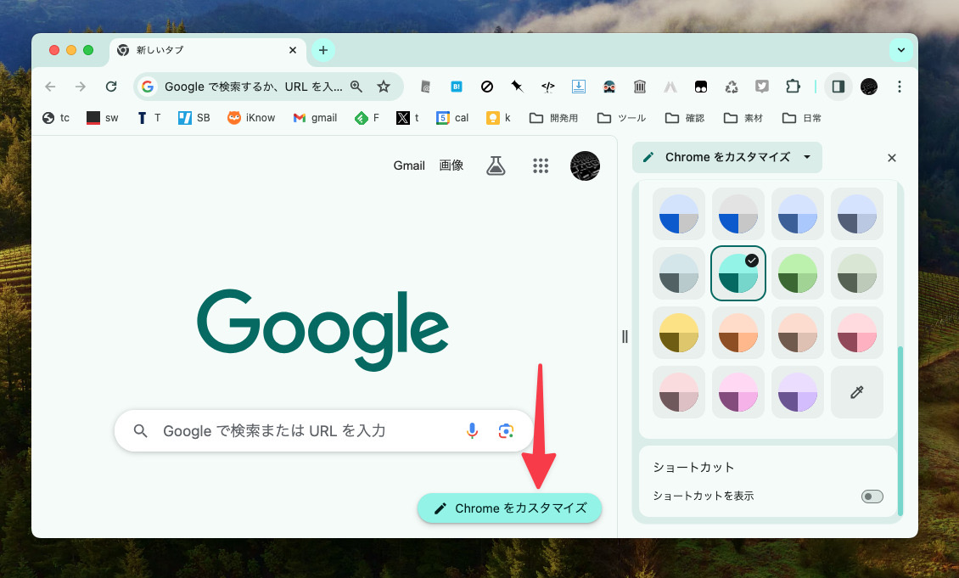Click the pushpin extension icon

tap(517, 86)
